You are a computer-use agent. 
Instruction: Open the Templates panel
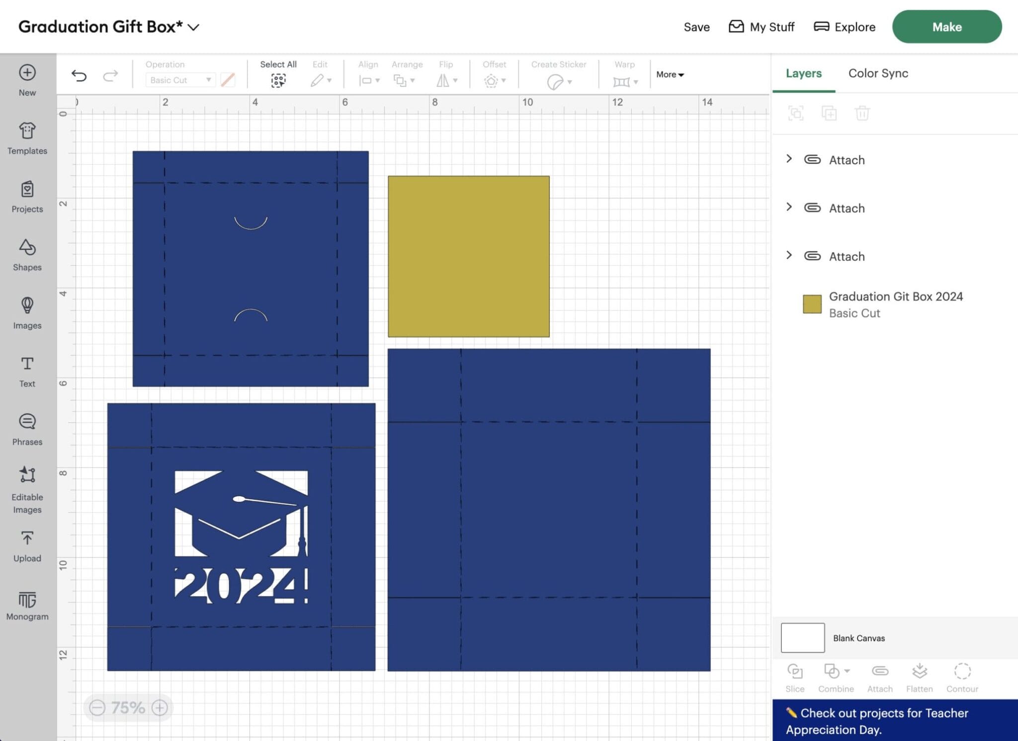(x=27, y=138)
